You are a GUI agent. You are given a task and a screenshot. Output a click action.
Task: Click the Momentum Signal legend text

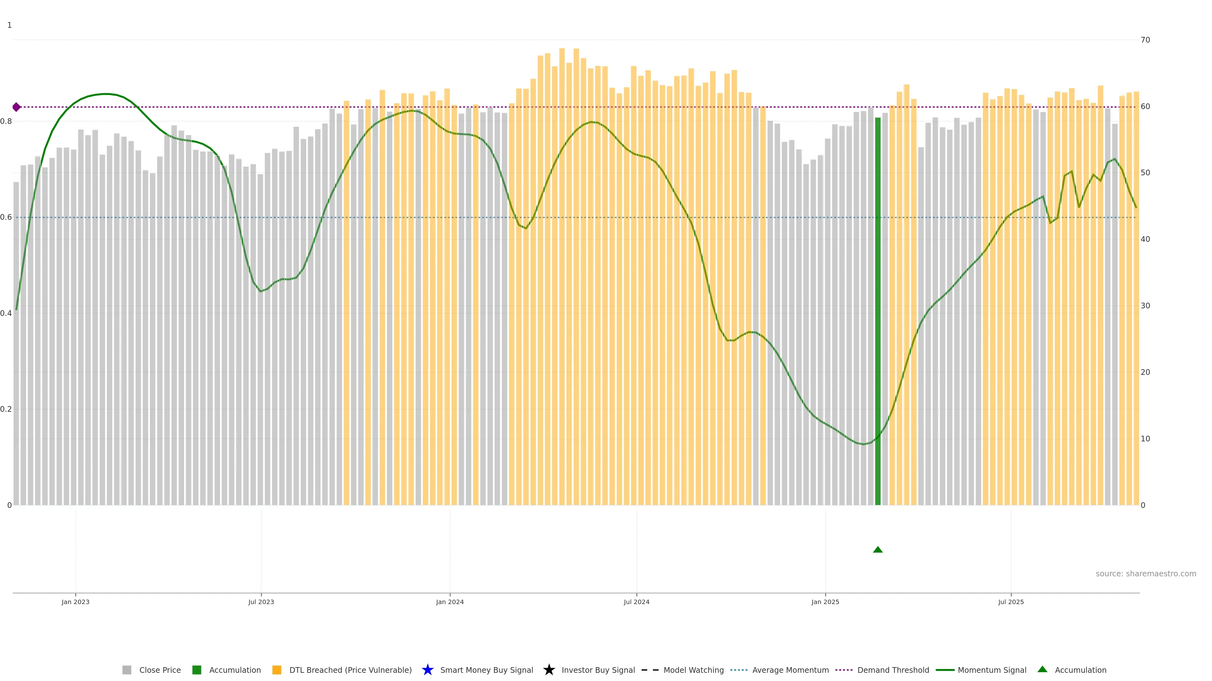(992, 670)
